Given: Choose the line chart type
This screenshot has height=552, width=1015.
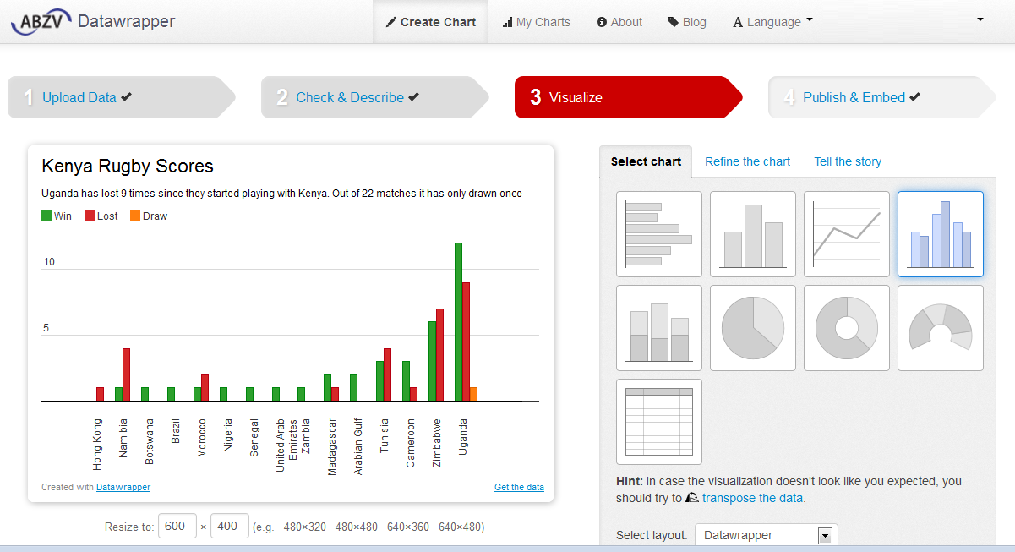Looking at the screenshot, I should (847, 234).
